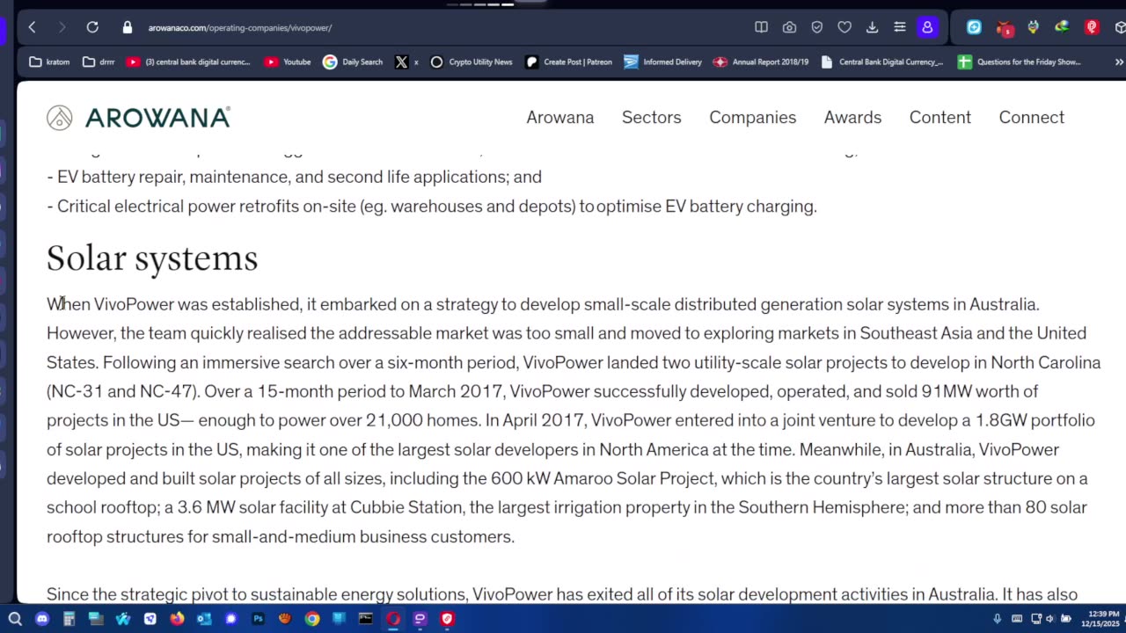1126x633 pixels.
Task: Open the kratom bookmarks folder
Action: pos(49,62)
